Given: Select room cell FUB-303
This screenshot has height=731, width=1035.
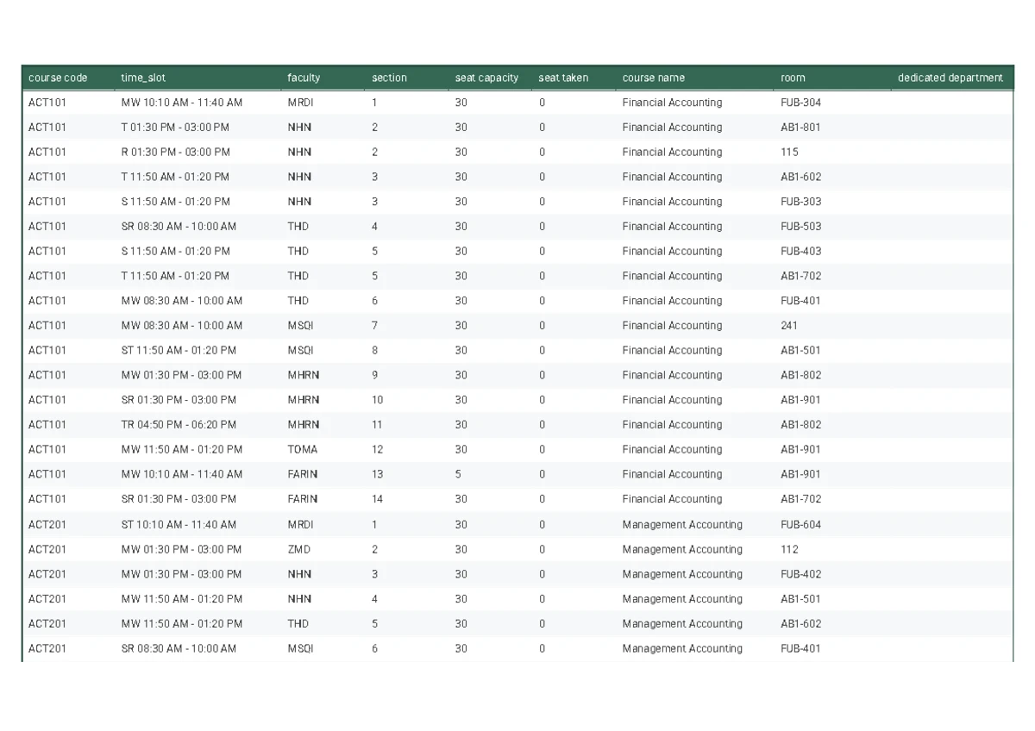Looking at the screenshot, I should point(801,202).
